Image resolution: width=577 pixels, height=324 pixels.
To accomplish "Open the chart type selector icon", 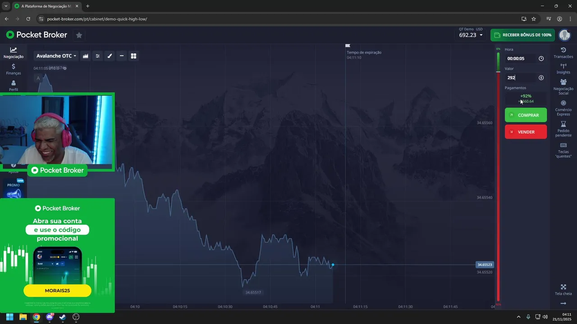I will (85, 56).
